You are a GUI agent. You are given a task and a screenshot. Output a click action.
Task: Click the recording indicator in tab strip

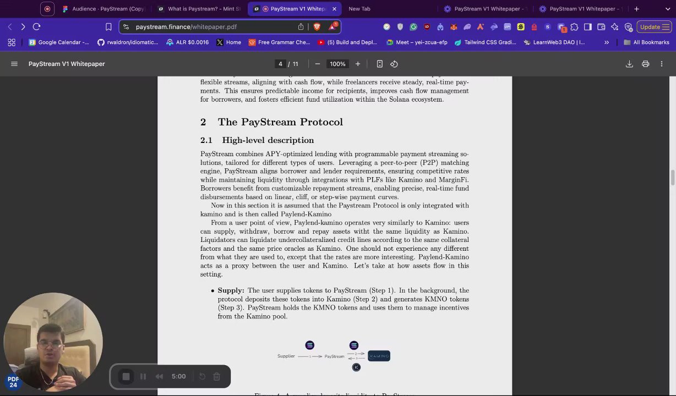pyautogui.click(x=47, y=9)
